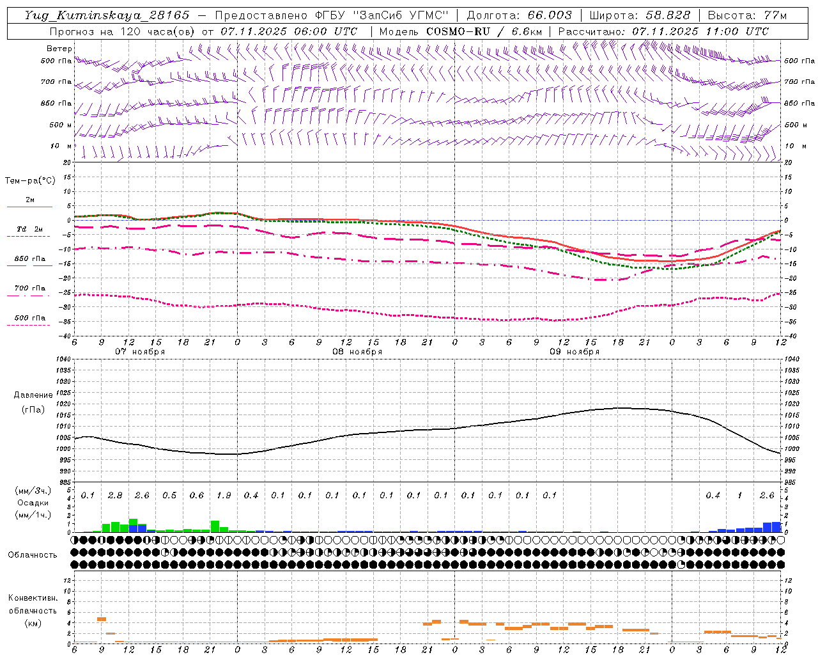This screenshot has height=655, width=818.
Task: Click the '(км)' unit label under convective cloudiness
Action: pos(33,623)
